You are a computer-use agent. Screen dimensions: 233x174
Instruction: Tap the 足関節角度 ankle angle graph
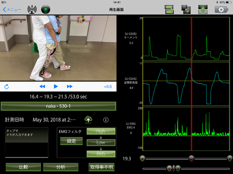click(x=186, y=84)
